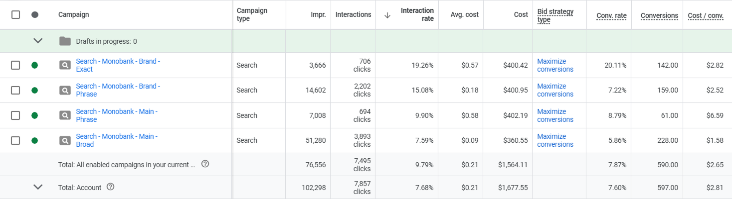
Task: Collapse the Drafts in progress row chevron
Action: (x=38, y=41)
